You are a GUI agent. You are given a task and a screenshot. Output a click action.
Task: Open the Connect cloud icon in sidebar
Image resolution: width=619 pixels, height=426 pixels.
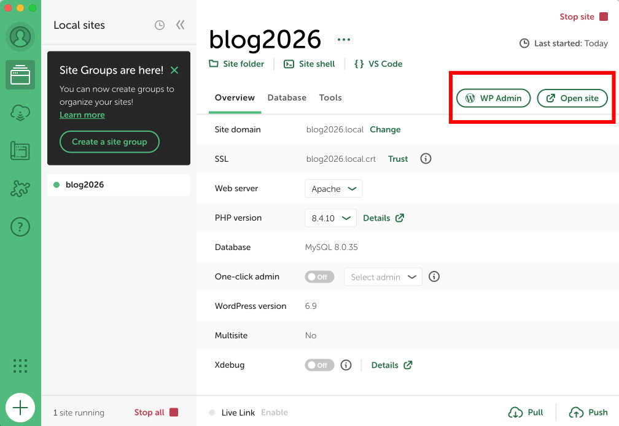point(20,113)
